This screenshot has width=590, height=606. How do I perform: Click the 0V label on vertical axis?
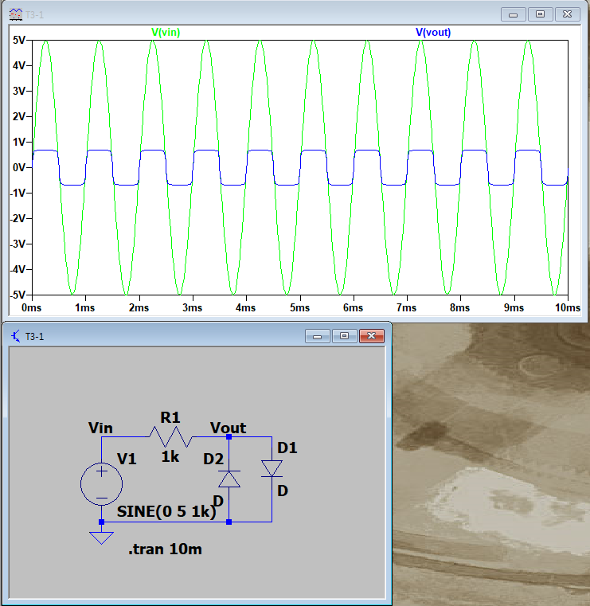point(19,167)
